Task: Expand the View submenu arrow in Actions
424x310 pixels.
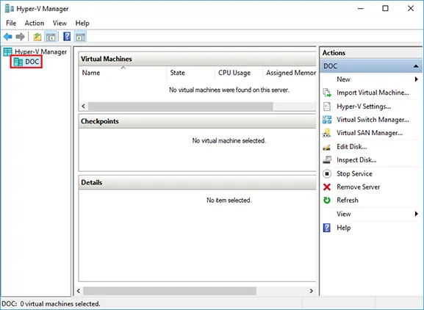Action: click(417, 214)
